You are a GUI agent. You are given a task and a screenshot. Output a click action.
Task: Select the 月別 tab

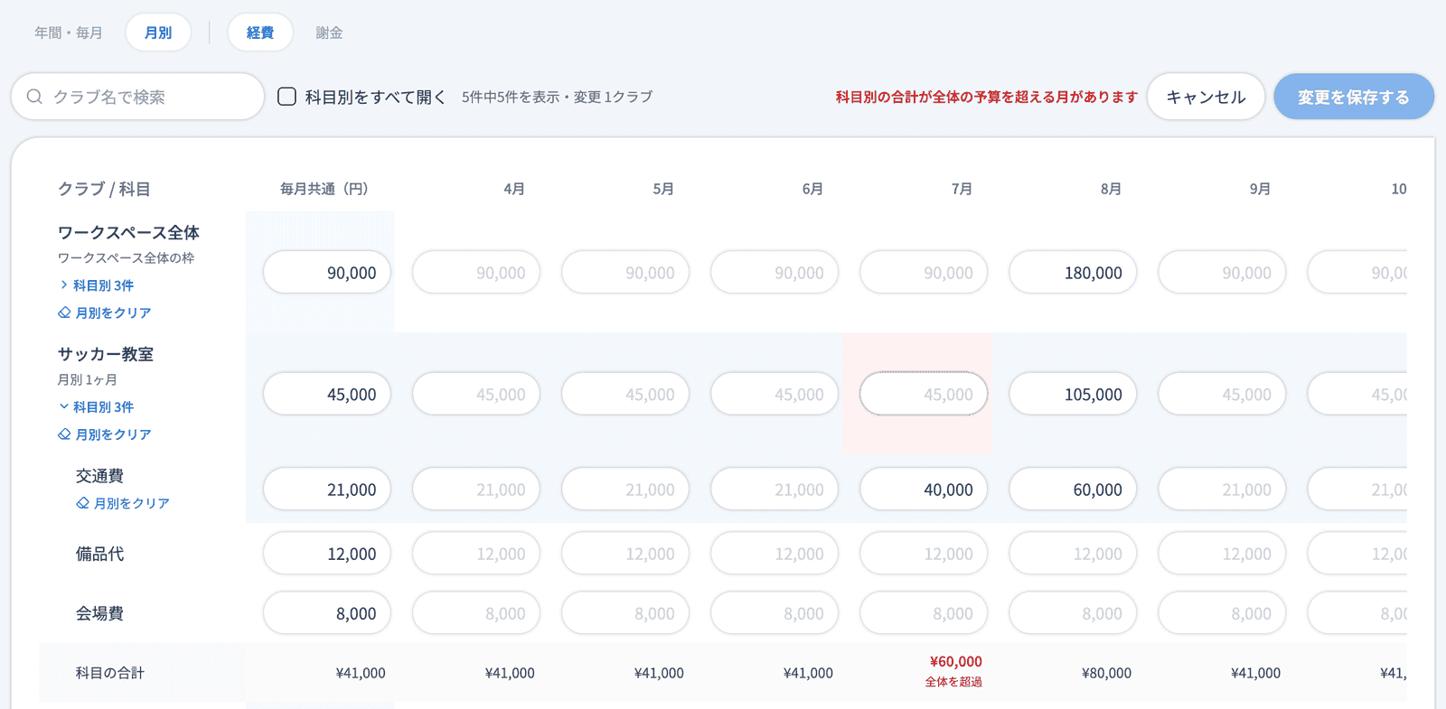[158, 33]
